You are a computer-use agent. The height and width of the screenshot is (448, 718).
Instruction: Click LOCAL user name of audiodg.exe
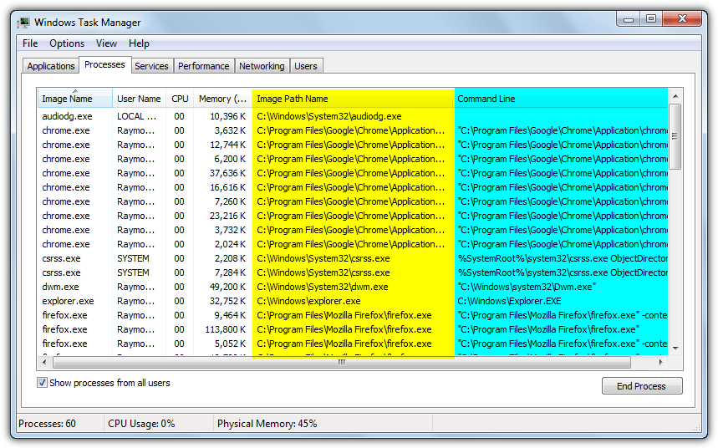[136, 116]
